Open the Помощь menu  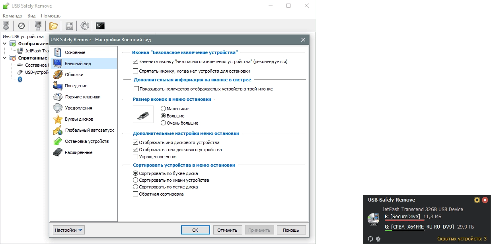click(x=51, y=16)
